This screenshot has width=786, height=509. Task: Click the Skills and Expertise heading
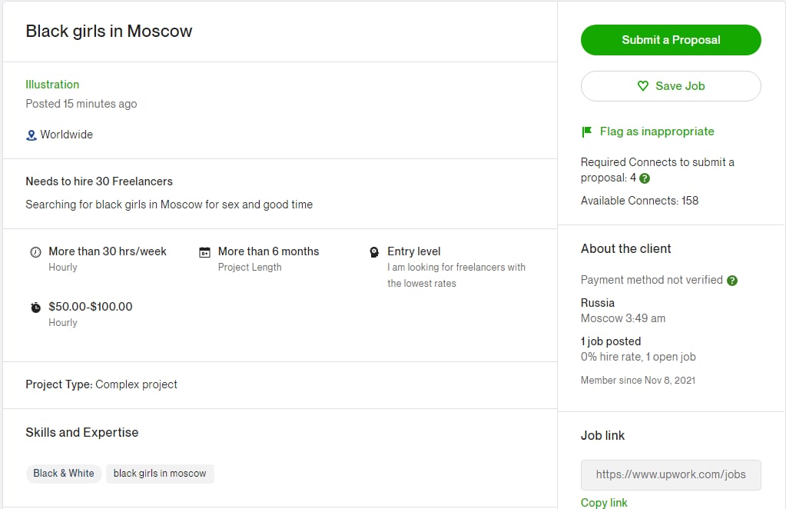pyautogui.click(x=82, y=432)
